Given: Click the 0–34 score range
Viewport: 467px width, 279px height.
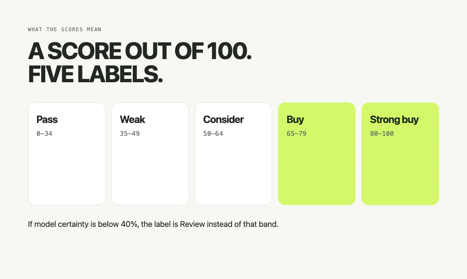Looking at the screenshot, I should (44, 134).
